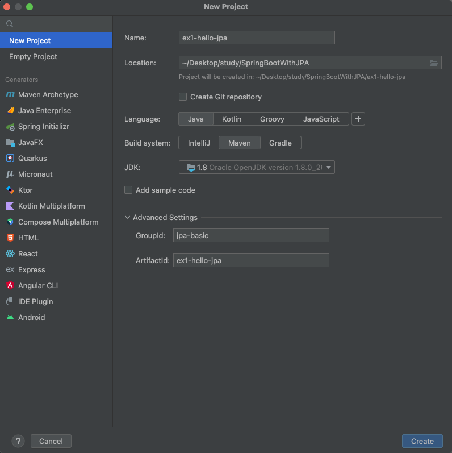This screenshot has height=453, width=452.
Task: Click the Android robot icon
Action: coord(10,318)
